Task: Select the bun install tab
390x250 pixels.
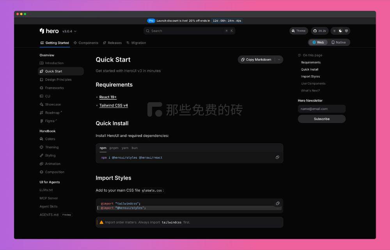Action: pos(135,148)
